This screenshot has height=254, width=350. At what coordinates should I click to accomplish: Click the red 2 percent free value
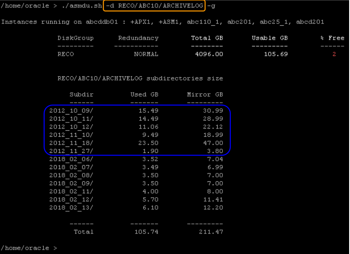(334, 54)
